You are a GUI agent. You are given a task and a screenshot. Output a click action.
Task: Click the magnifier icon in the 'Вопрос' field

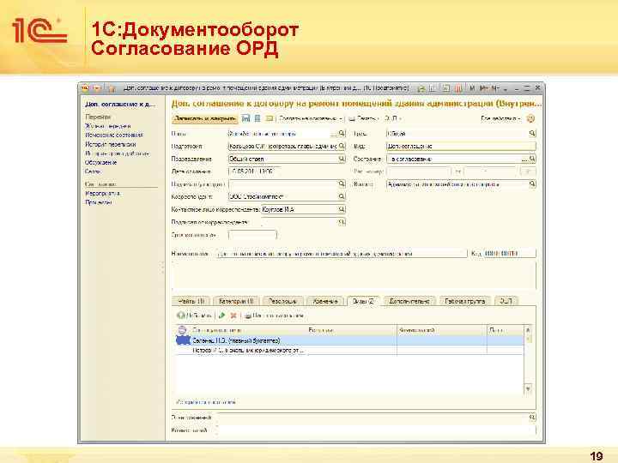click(532, 183)
